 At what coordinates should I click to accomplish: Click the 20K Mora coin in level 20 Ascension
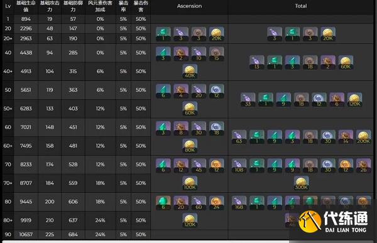(x=216, y=34)
